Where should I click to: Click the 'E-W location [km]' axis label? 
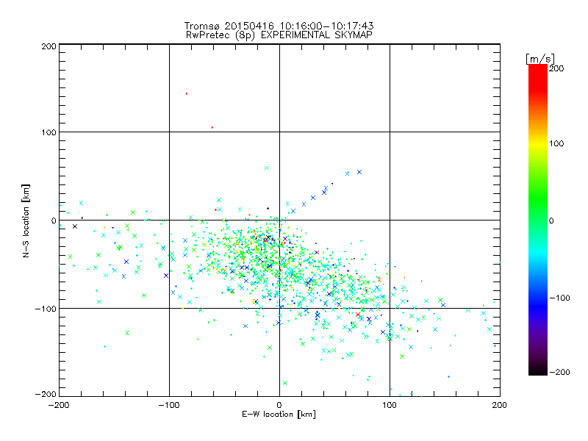click(x=279, y=414)
